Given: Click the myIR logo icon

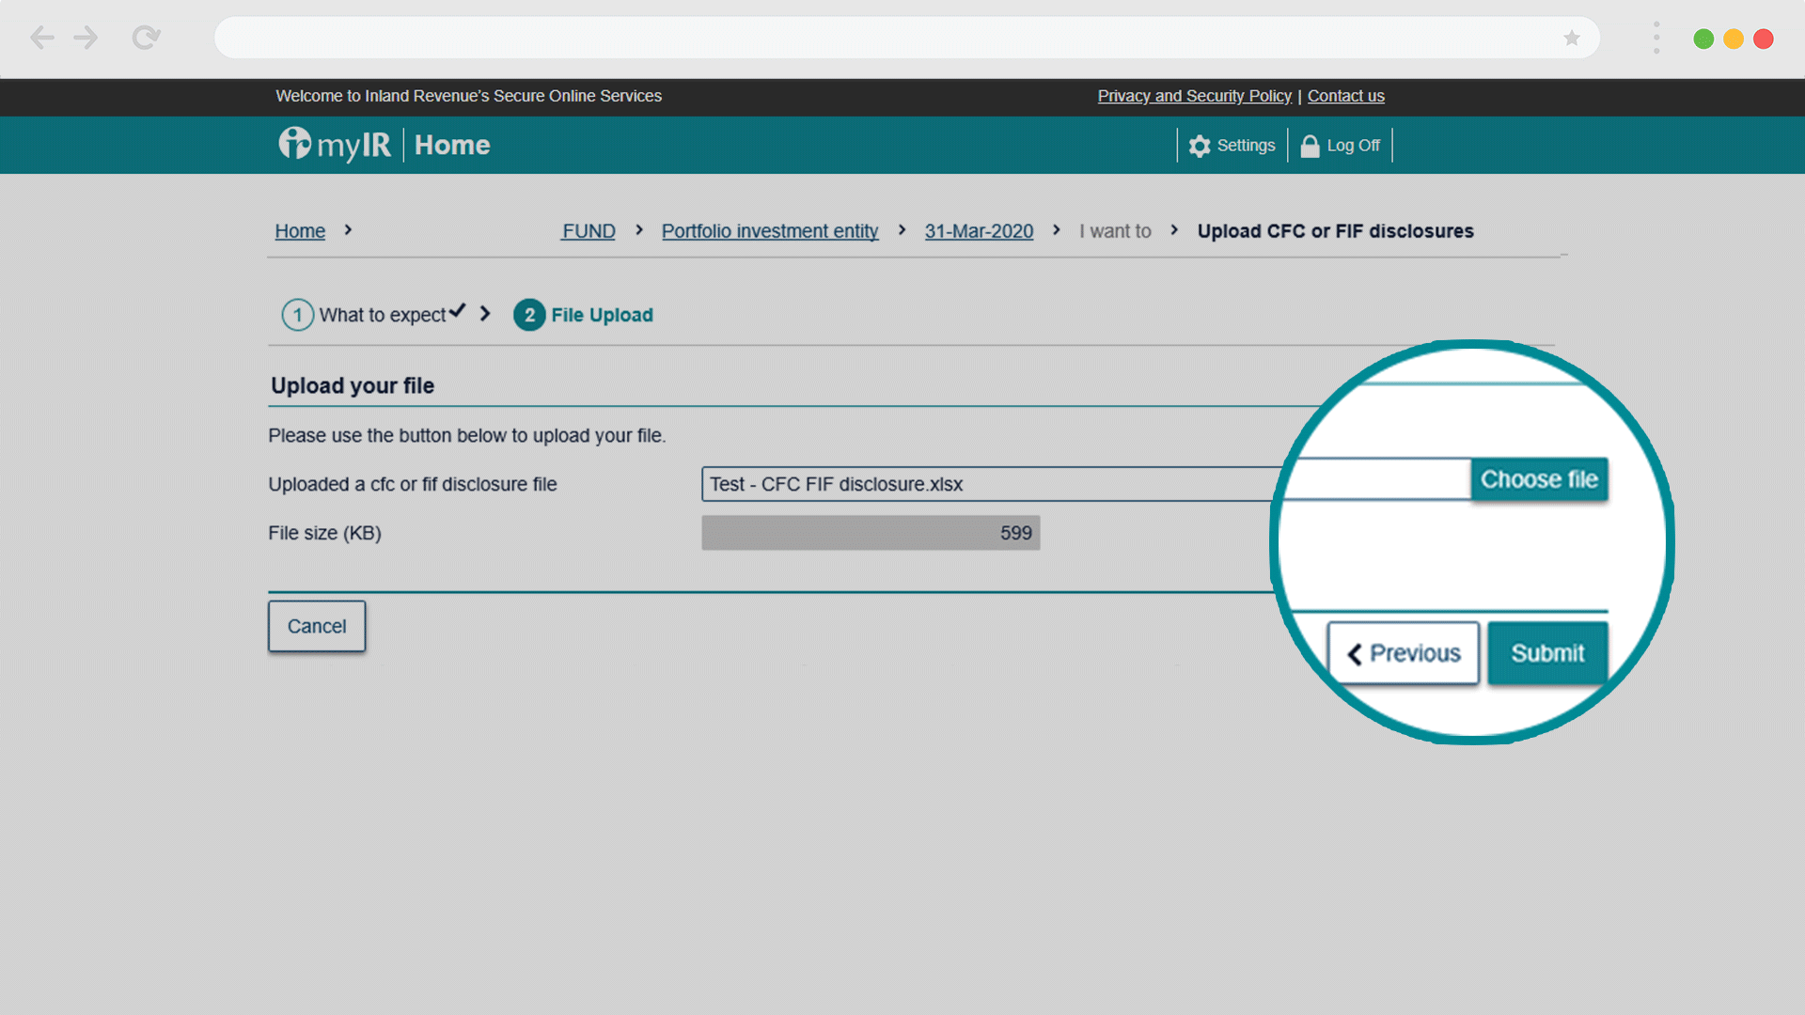Looking at the screenshot, I should click(294, 144).
